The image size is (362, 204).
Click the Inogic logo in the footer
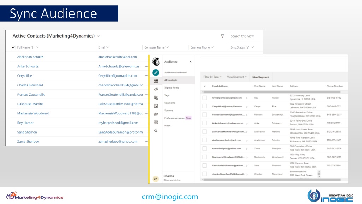tap(330, 195)
